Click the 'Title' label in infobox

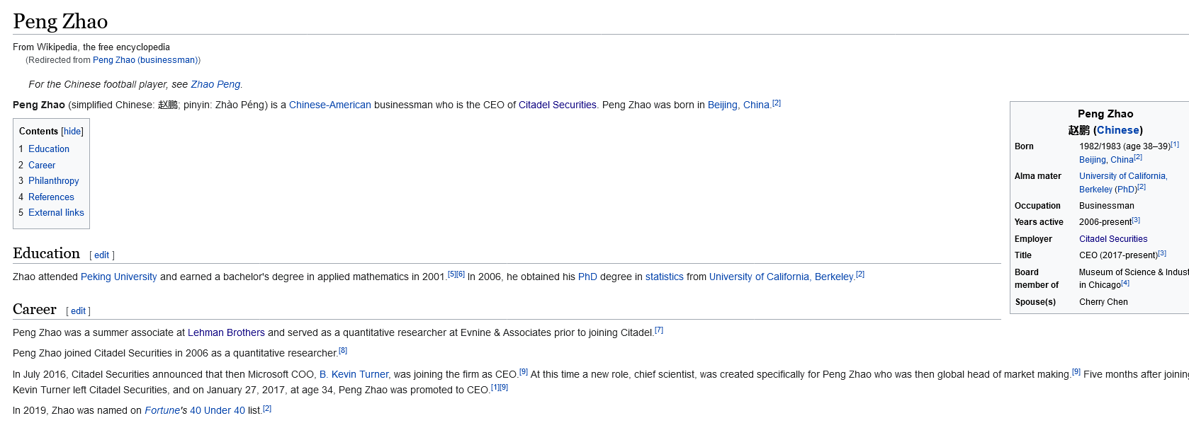1023,255
